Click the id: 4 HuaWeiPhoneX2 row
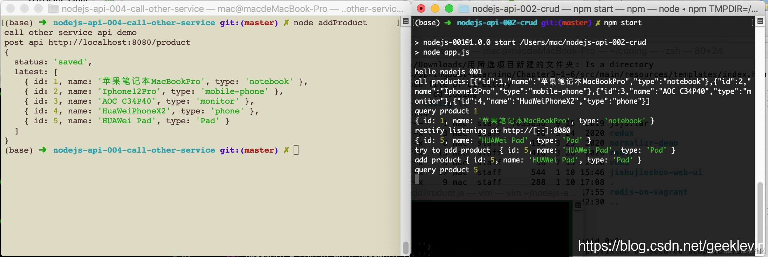The image size is (768, 257). 141,111
